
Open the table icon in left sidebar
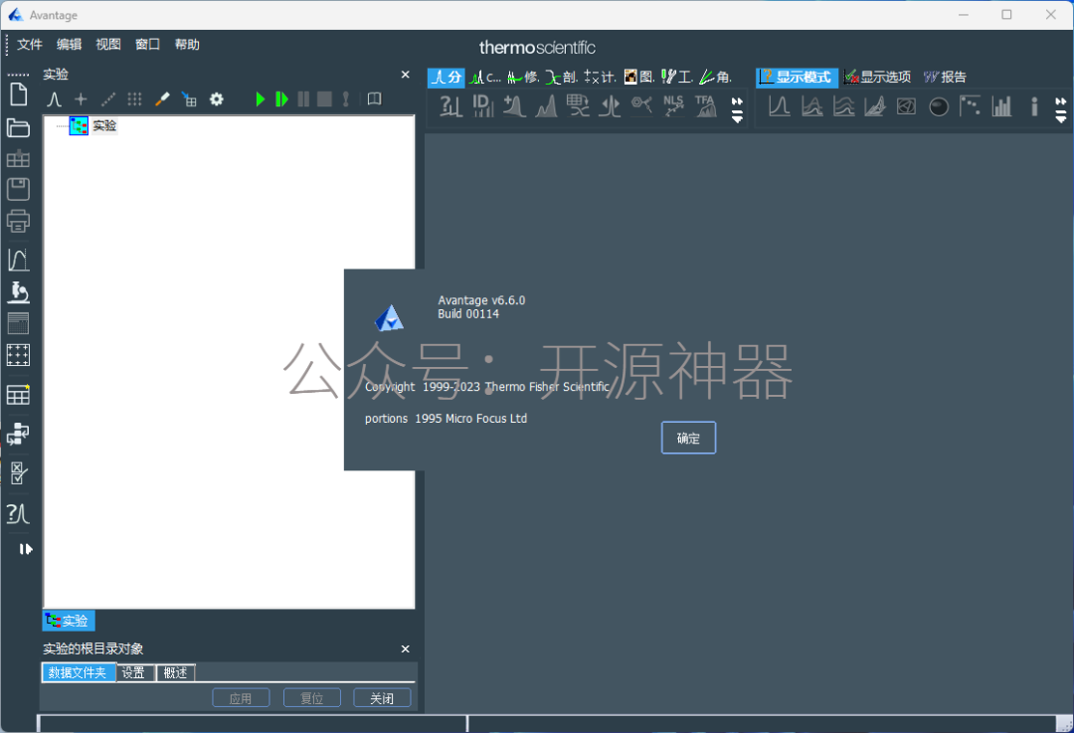click(19, 395)
